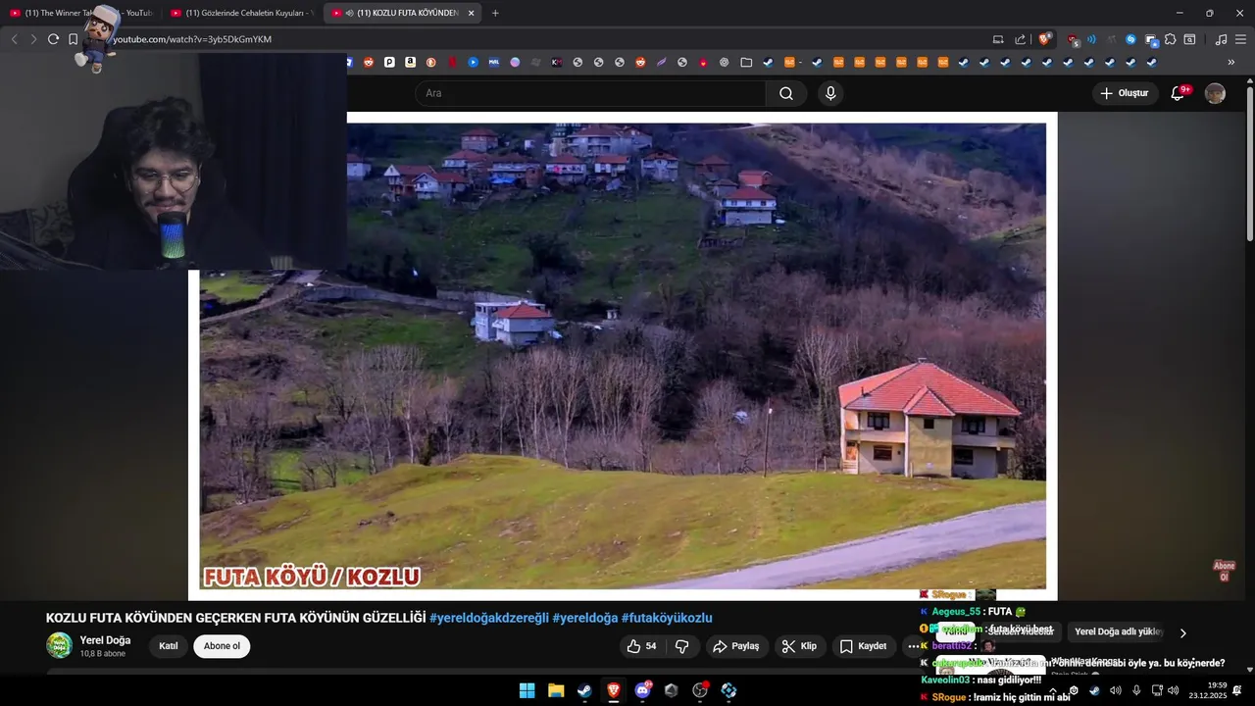
Task: Open the Brave hamburger main menu
Action: [x=1240, y=39]
